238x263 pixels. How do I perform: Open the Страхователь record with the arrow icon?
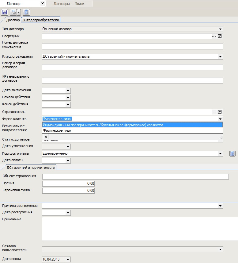[220, 112]
